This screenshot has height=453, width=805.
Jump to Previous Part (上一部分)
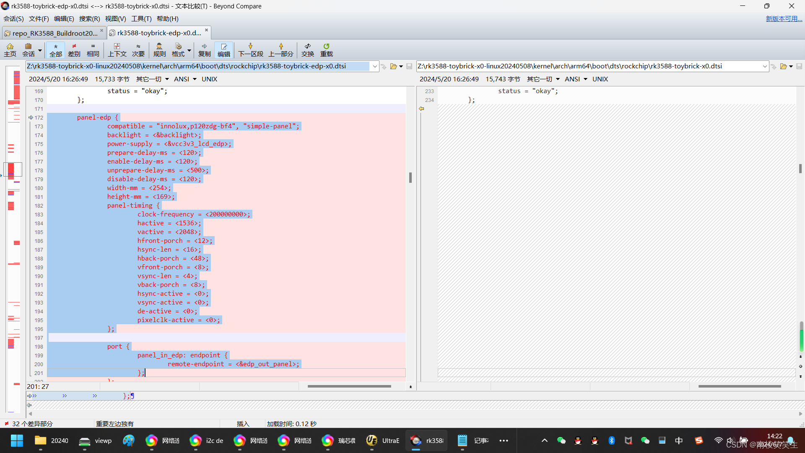pos(280,49)
